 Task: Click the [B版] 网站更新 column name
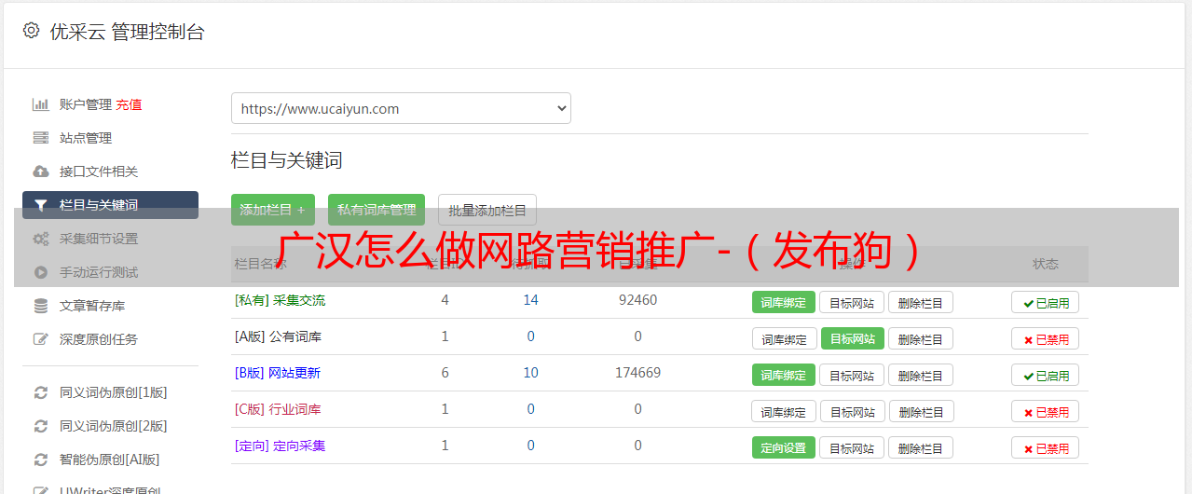tap(277, 373)
